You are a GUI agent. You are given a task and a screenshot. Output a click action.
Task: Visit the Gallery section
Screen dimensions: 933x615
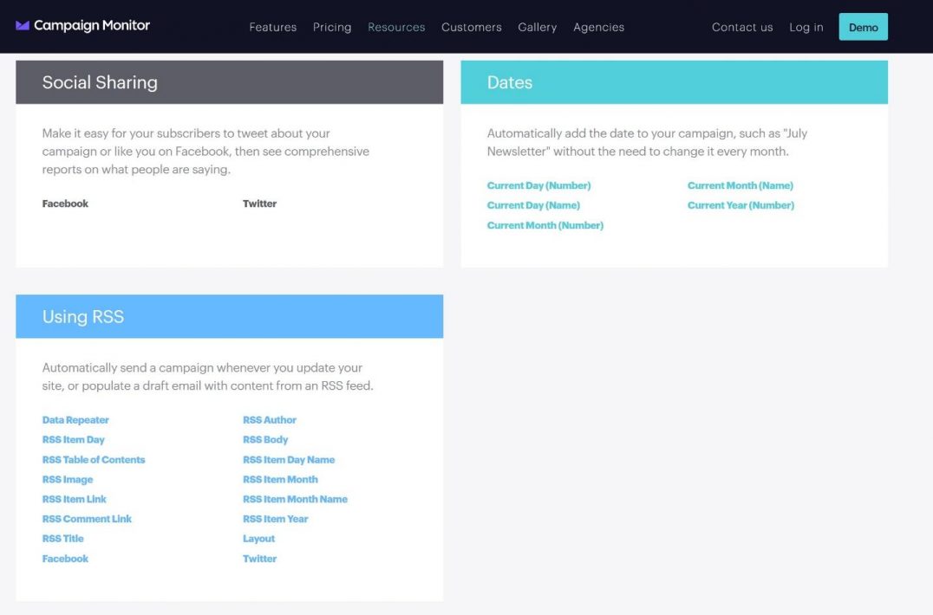(537, 27)
